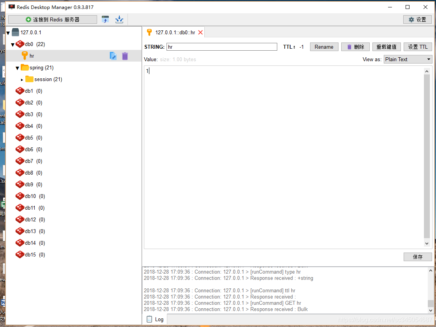The height and width of the screenshot is (327, 436).
Task: Click the 删除 delete key button
Action: click(x=355, y=47)
